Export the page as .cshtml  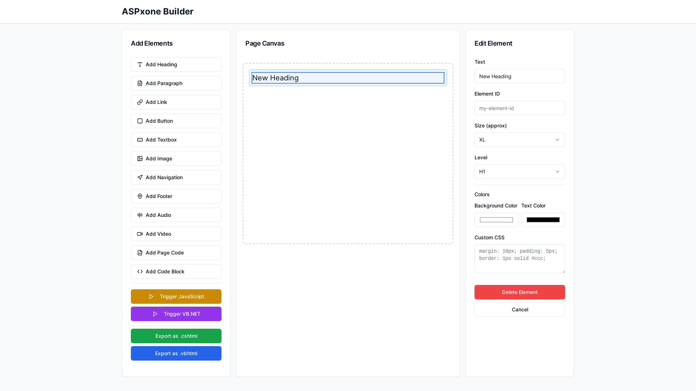[176, 336]
